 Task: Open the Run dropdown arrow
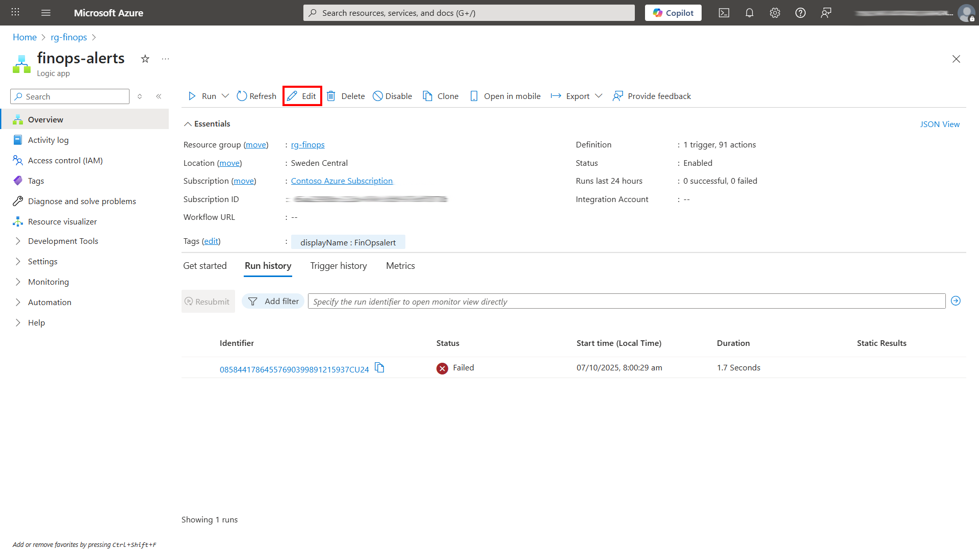[225, 96]
